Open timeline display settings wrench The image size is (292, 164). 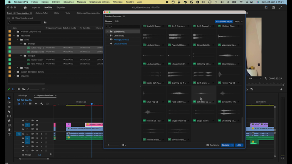41,104
